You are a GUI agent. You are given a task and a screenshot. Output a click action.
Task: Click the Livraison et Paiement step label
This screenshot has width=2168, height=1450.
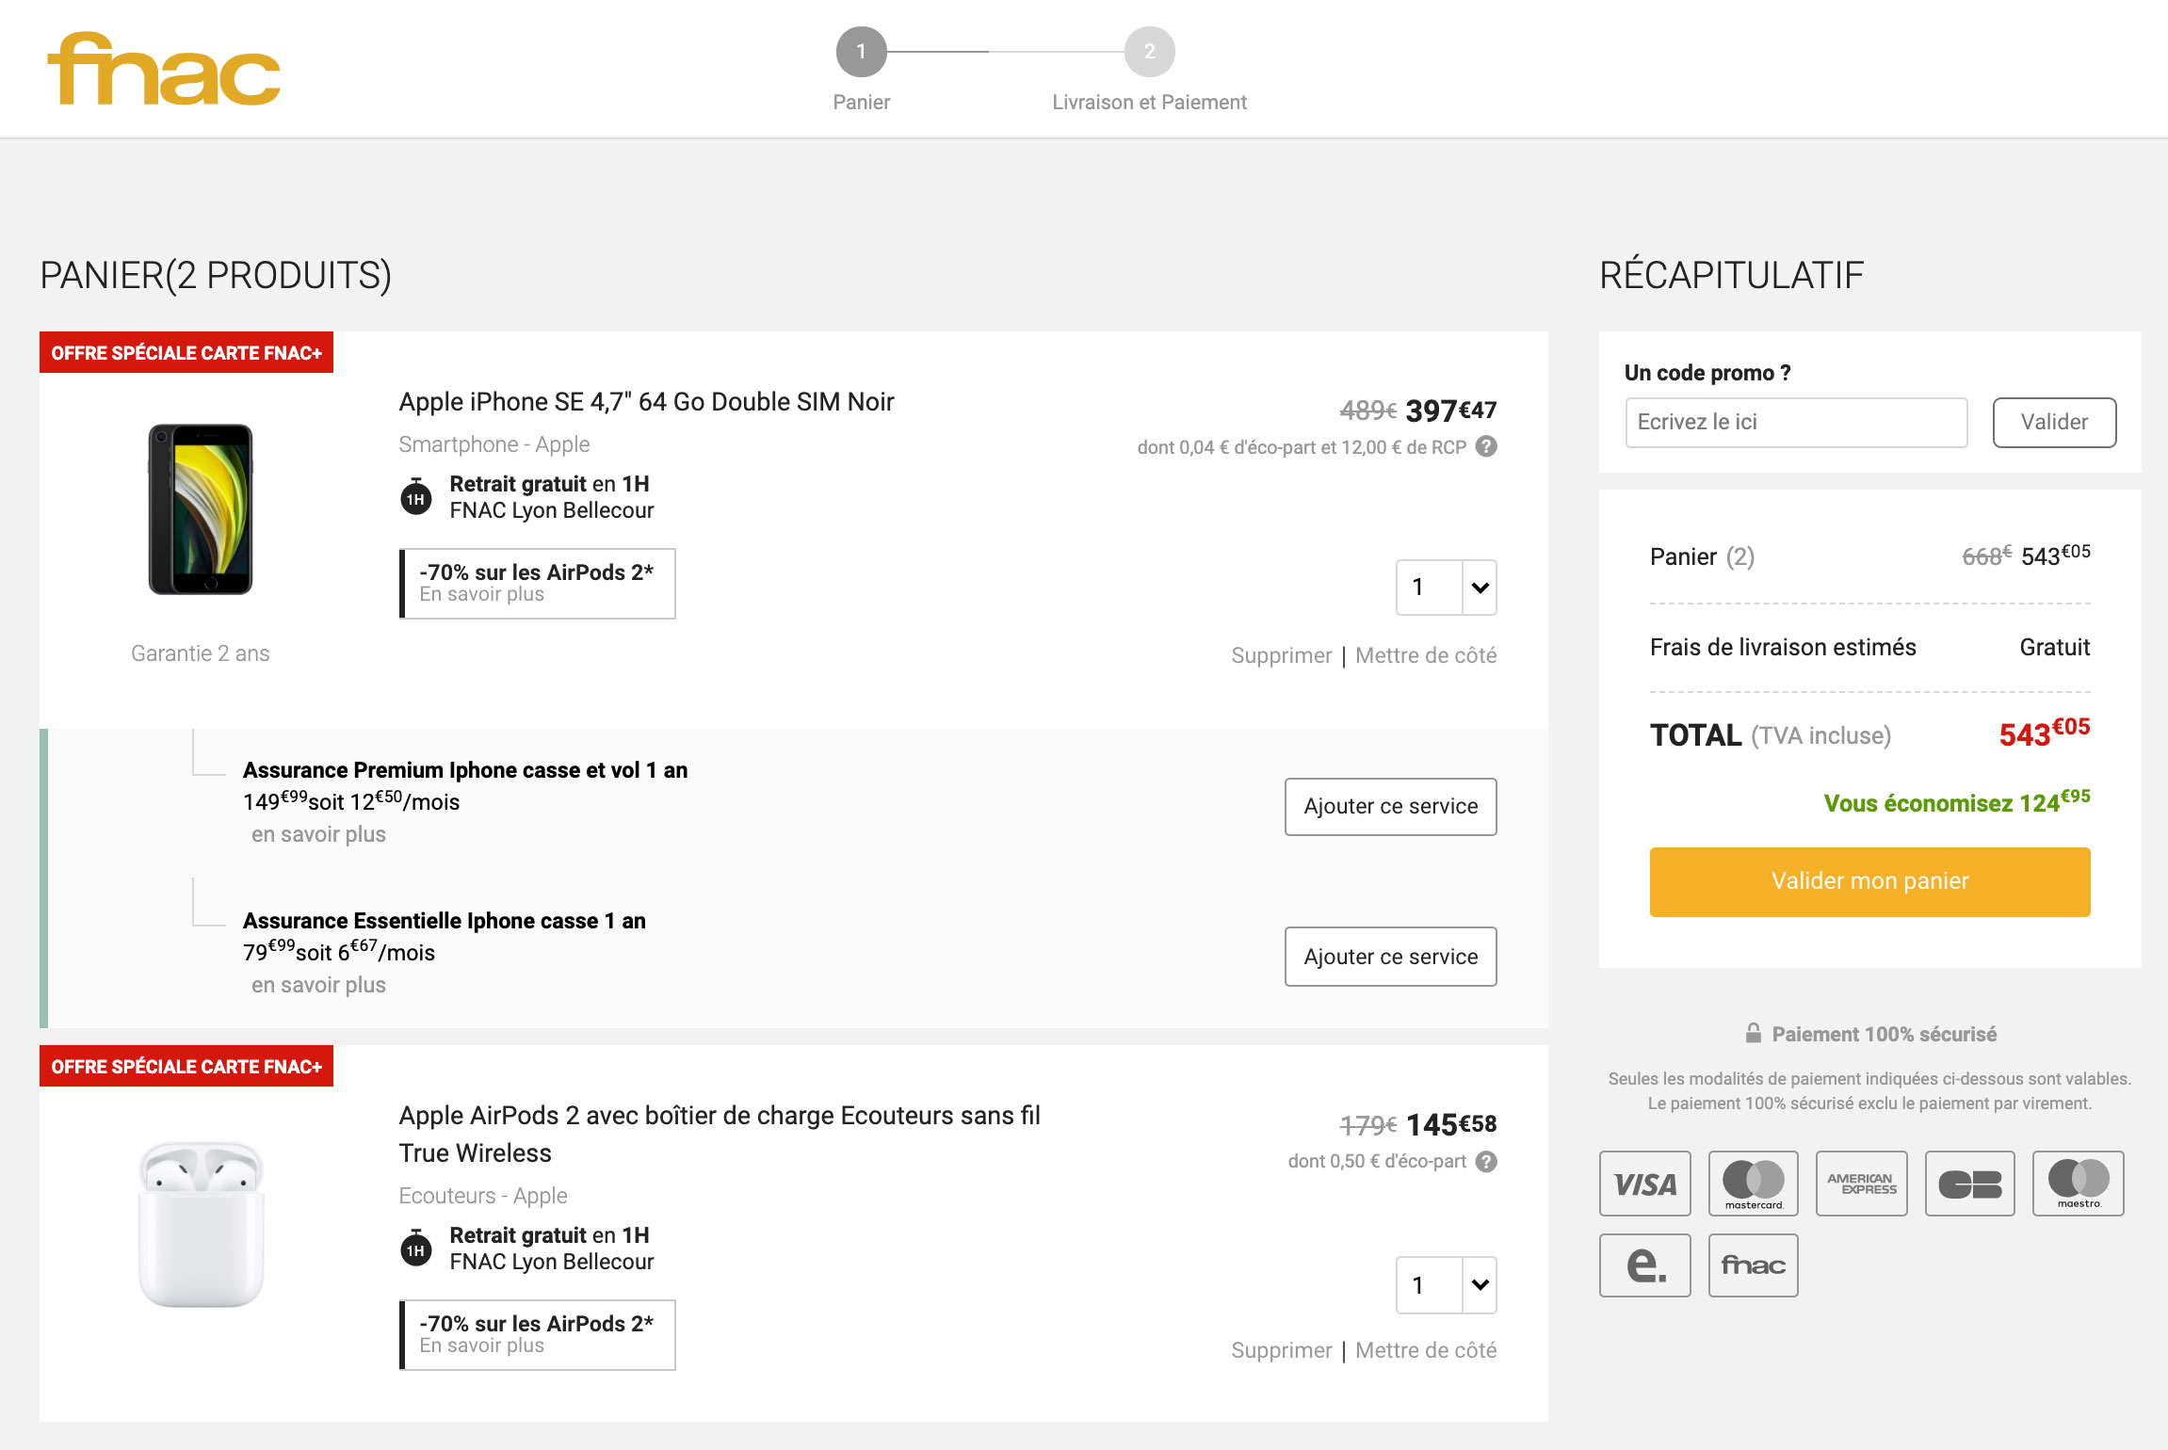[x=1149, y=102]
